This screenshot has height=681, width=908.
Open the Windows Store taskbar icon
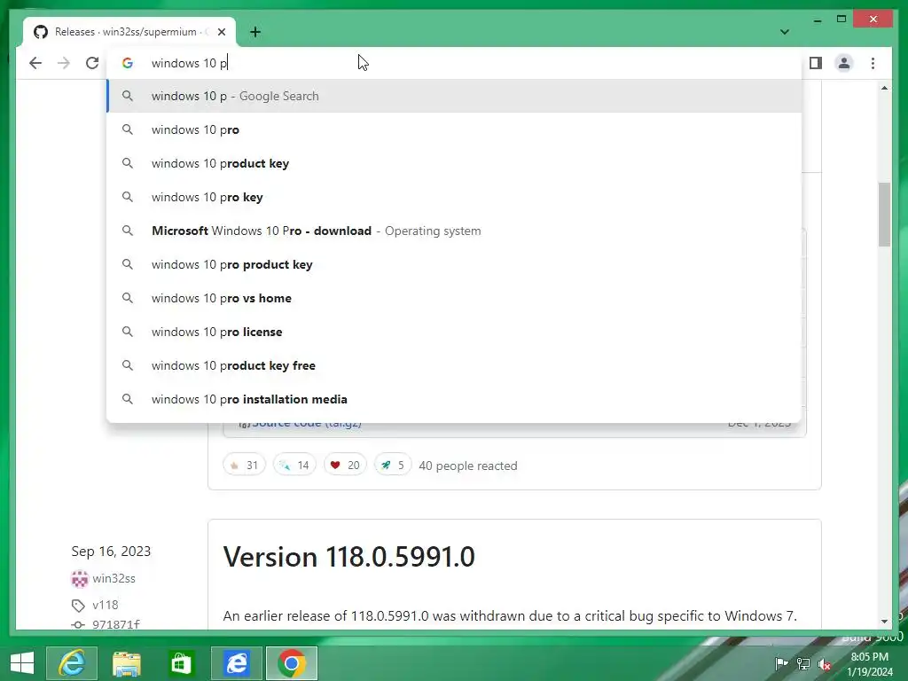[x=181, y=663]
